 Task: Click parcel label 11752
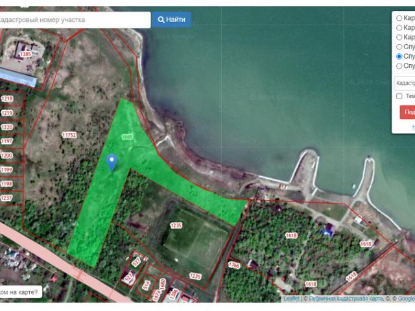(69, 135)
